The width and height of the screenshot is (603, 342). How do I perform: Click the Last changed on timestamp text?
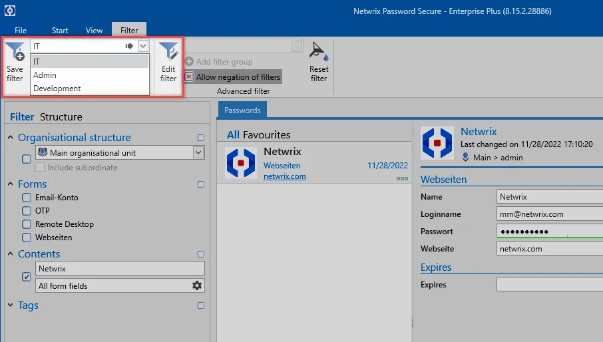tap(526, 144)
